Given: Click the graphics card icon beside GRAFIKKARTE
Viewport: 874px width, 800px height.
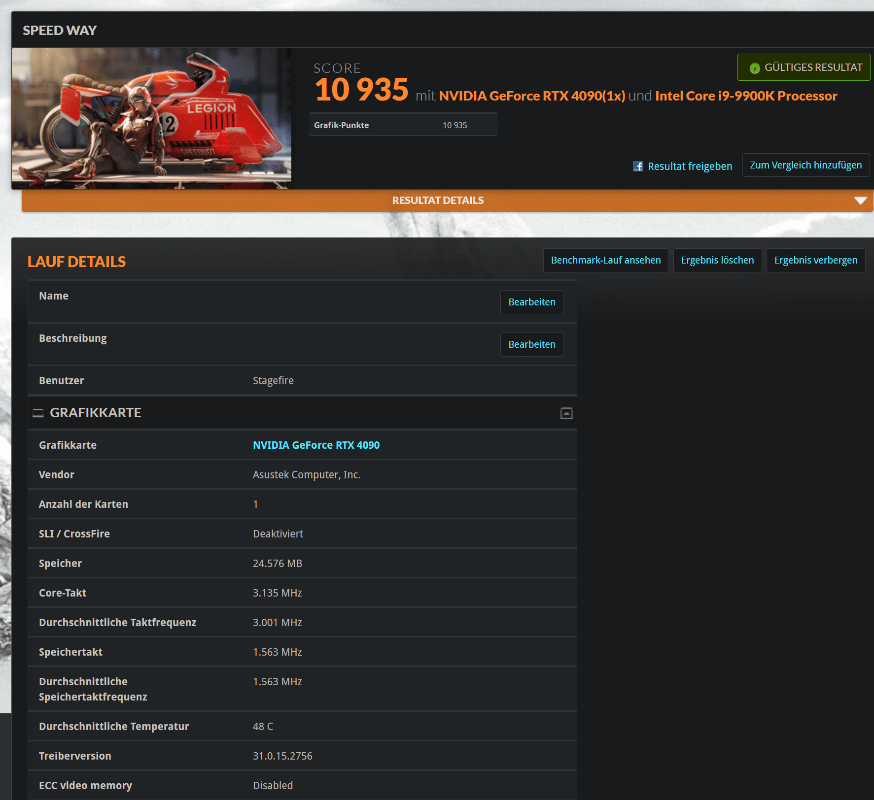Looking at the screenshot, I should 38,413.
